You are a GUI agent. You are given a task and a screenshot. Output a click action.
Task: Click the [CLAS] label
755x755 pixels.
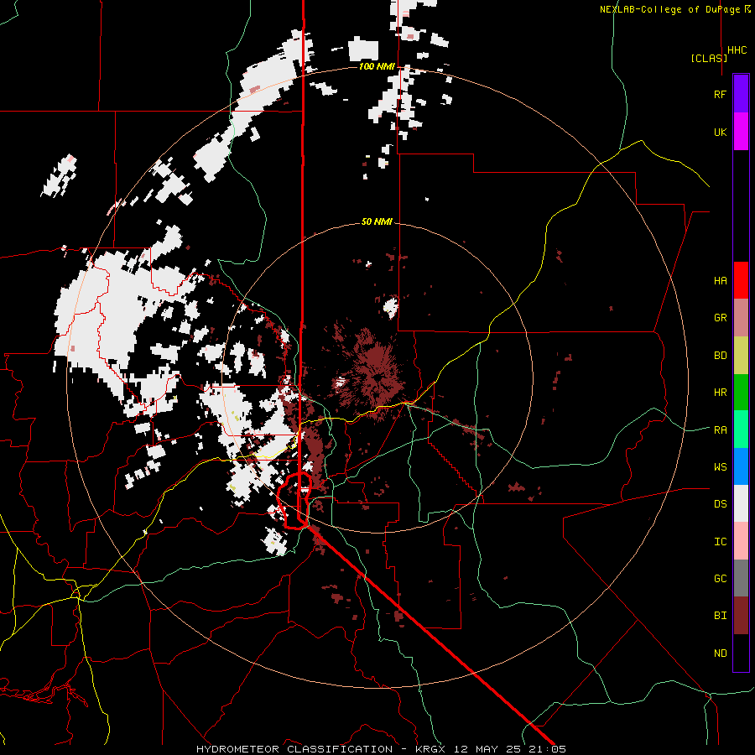709,58
